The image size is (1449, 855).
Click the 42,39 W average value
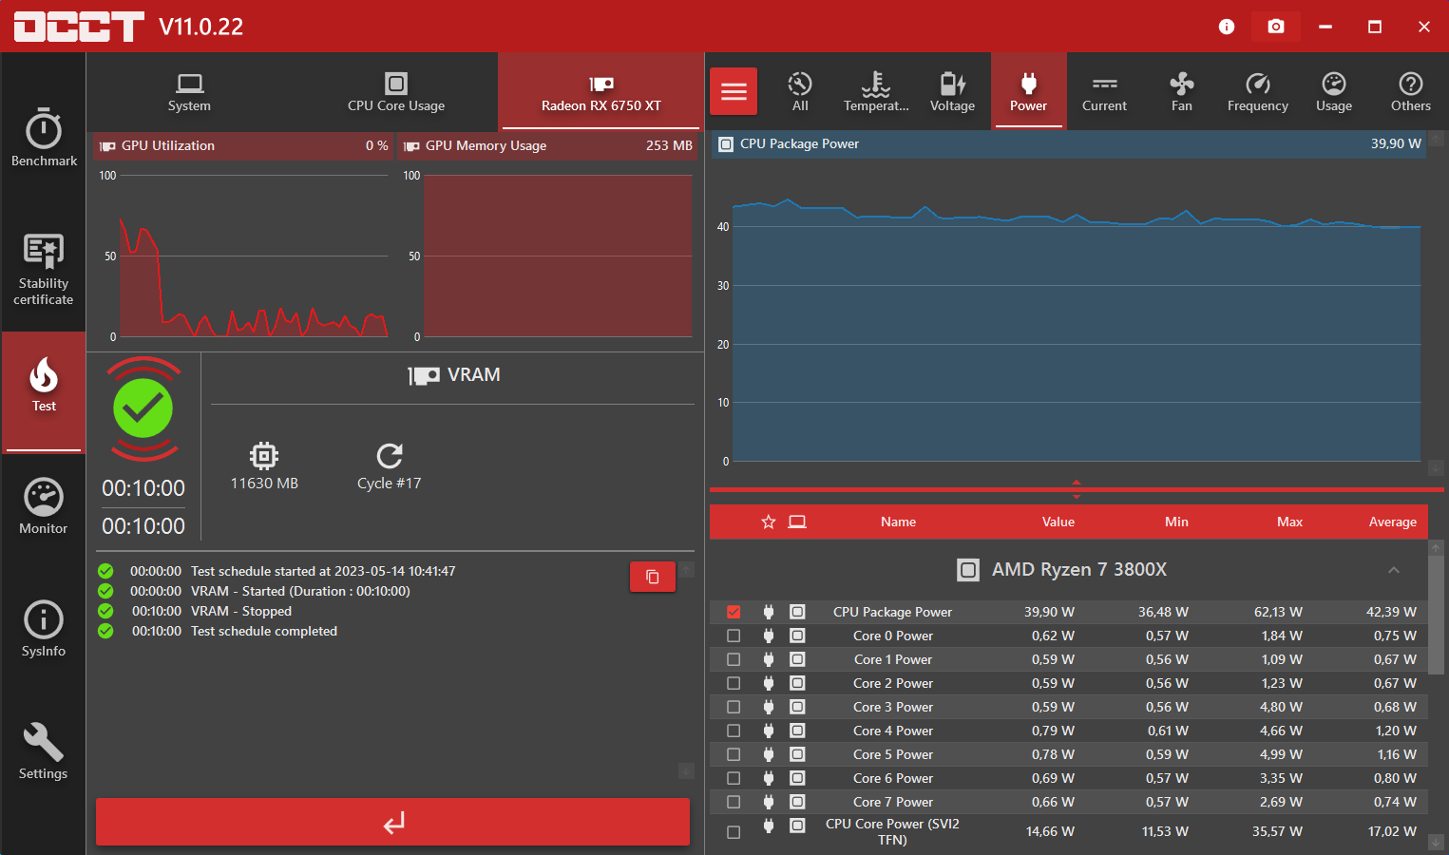click(1391, 612)
